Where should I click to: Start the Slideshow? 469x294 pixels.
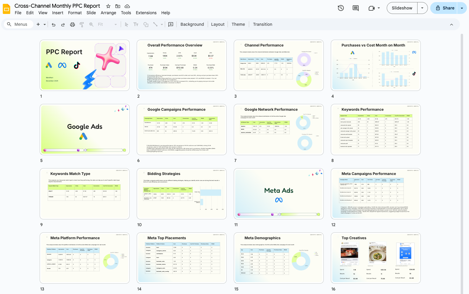pos(402,8)
